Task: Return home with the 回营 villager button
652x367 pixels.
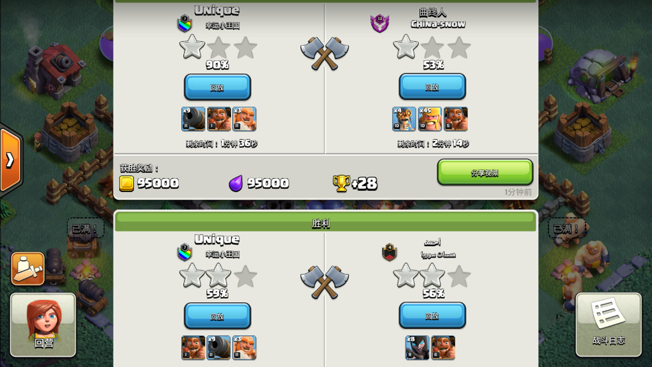Action: [x=43, y=325]
